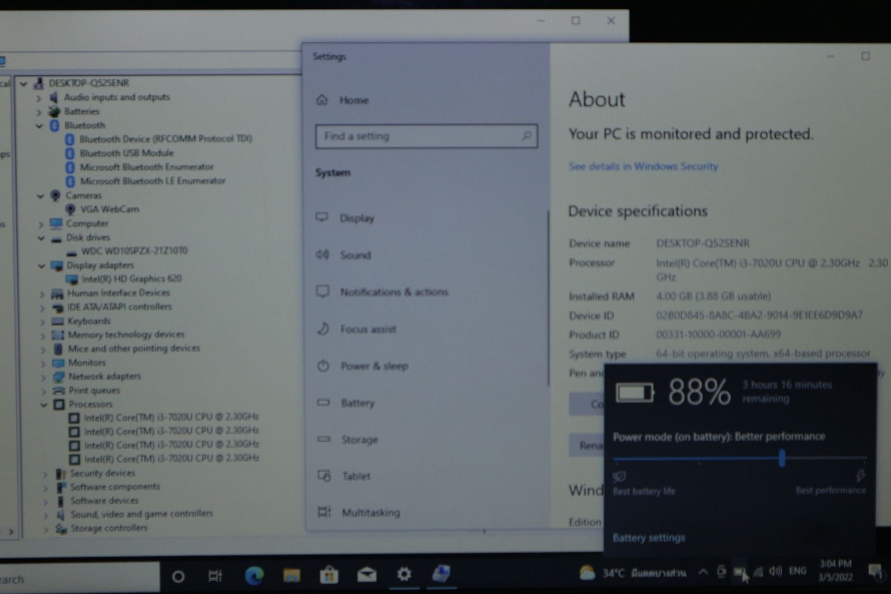Click the Find a setting search box
891x594 pixels.
tap(426, 136)
